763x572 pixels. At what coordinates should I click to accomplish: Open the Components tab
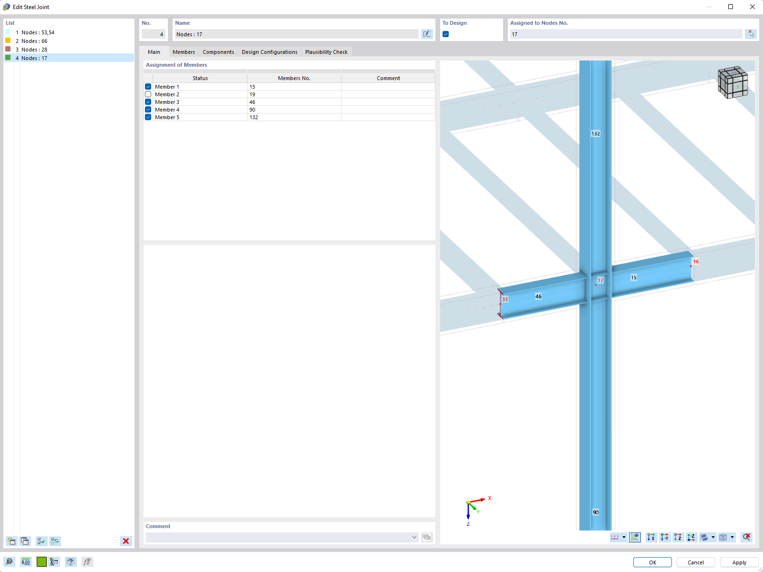click(x=218, y=52)
